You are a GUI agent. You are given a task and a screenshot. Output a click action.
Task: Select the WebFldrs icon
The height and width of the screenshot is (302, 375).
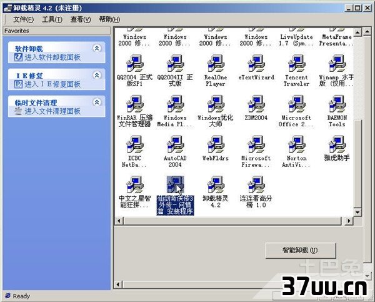tap(216, 144)
